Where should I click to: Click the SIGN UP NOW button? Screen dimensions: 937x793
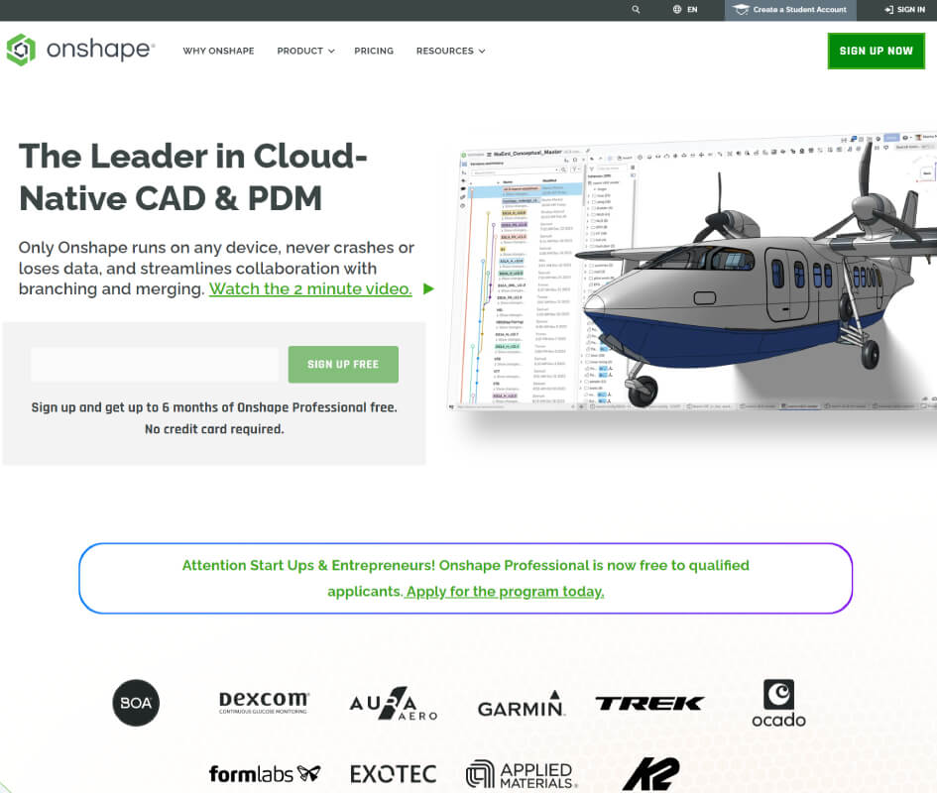877,51
